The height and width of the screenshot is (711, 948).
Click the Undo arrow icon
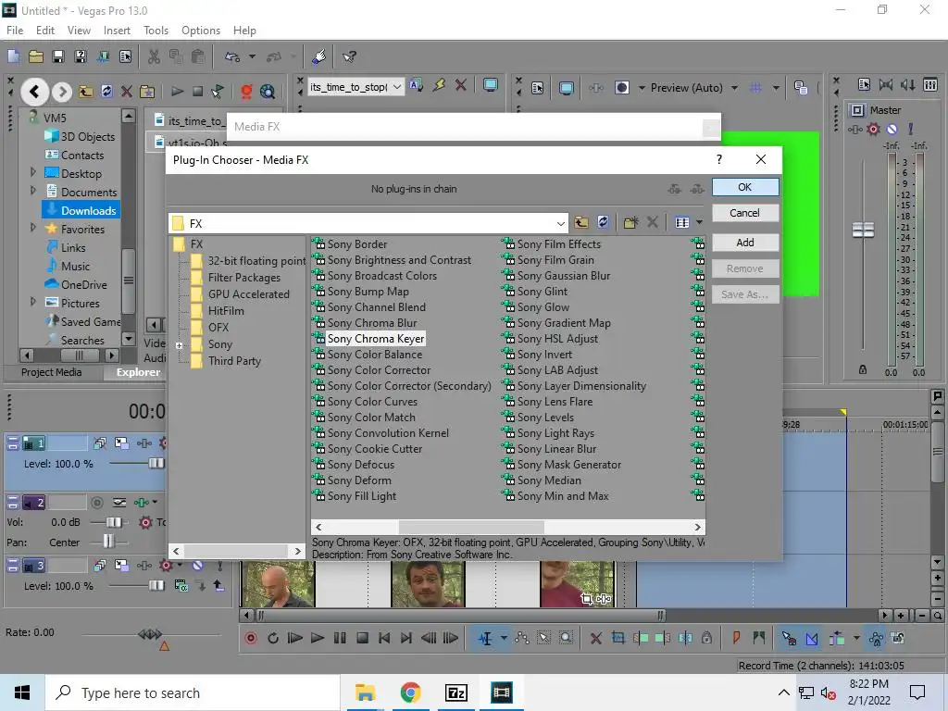point(232,56)
